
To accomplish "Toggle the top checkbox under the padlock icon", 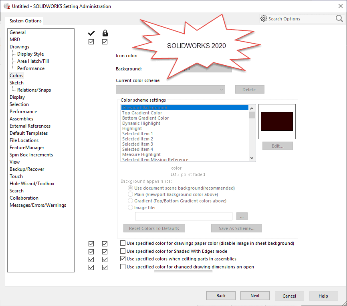I will tap(105, 42).
